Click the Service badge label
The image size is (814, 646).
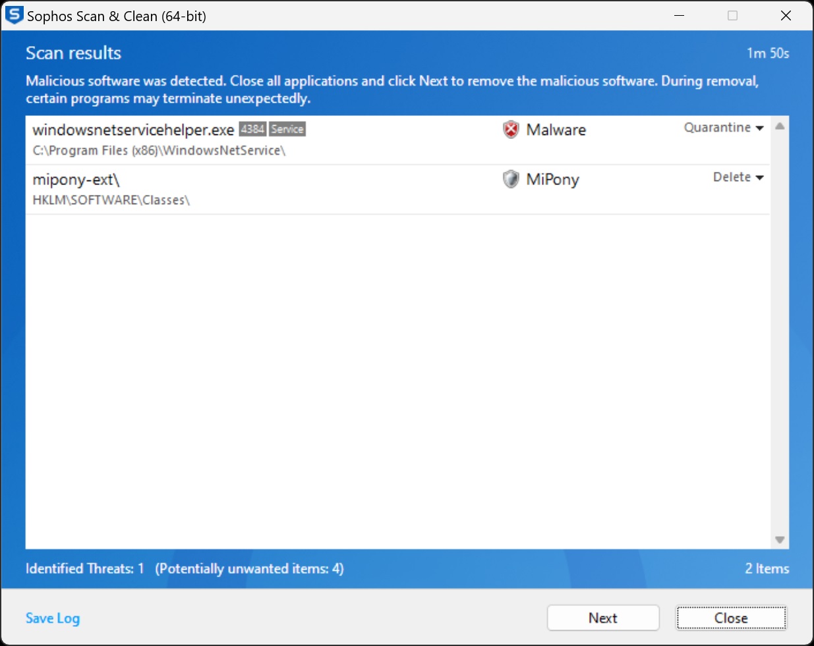287,129
